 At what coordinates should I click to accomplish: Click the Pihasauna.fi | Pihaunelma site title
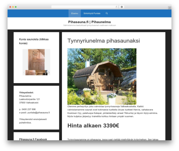[x=89, y=22]
